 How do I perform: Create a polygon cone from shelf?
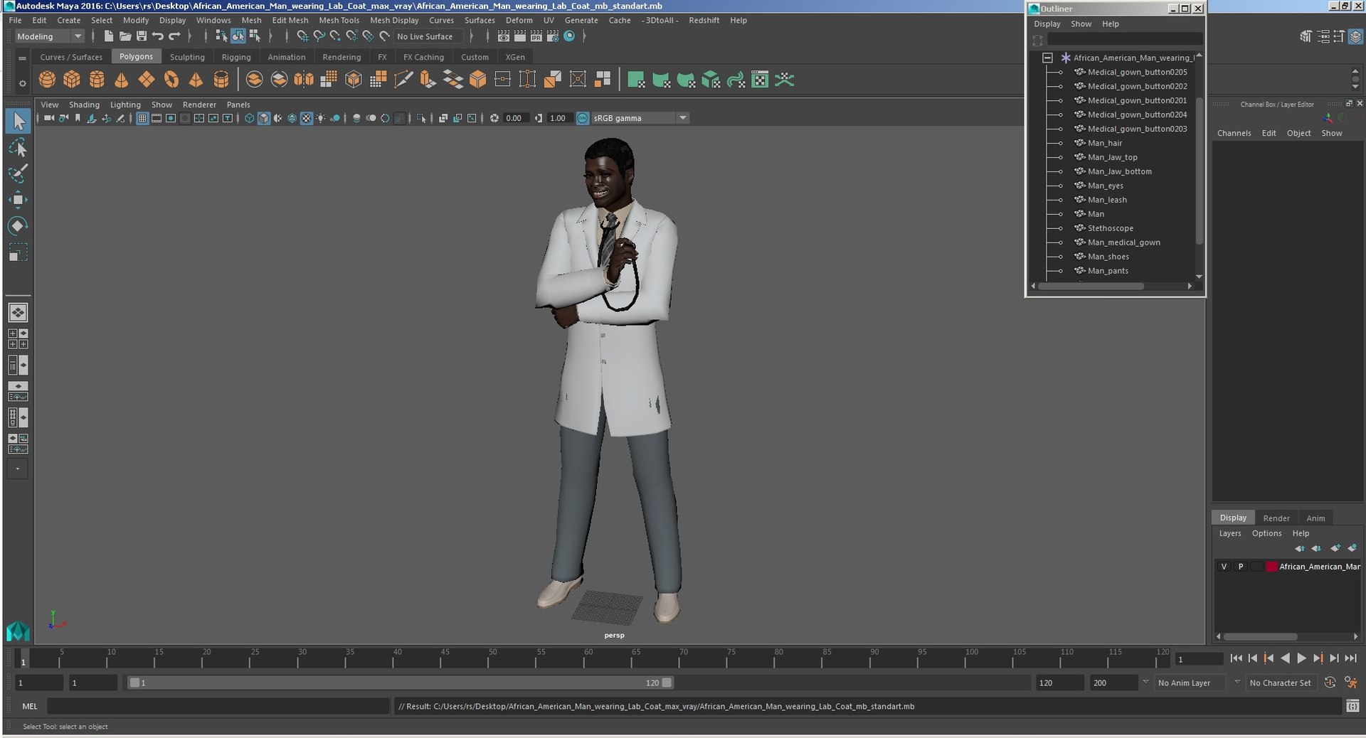pos(122,80)
